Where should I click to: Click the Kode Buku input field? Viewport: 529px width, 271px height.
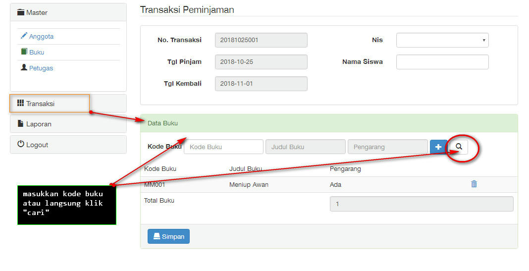click(x=223, y=147)
